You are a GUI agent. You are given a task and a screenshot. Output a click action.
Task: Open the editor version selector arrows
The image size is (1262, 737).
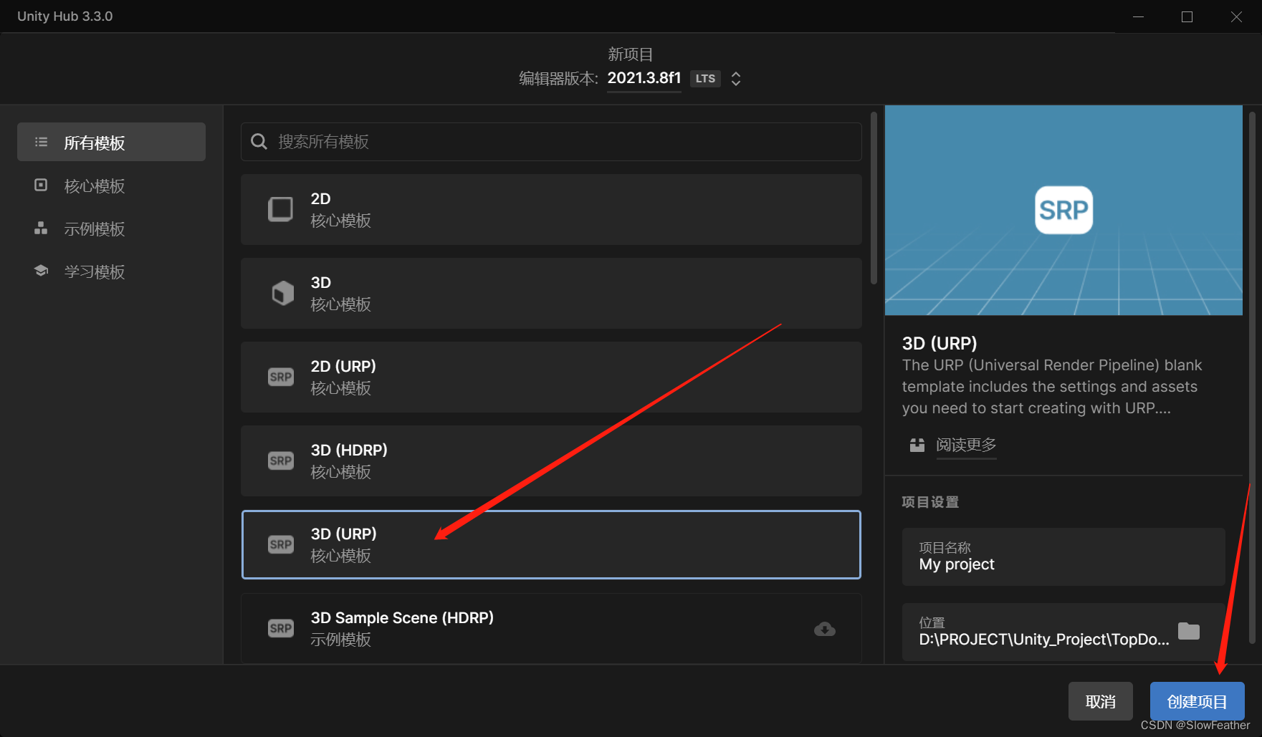coord(736,79)
